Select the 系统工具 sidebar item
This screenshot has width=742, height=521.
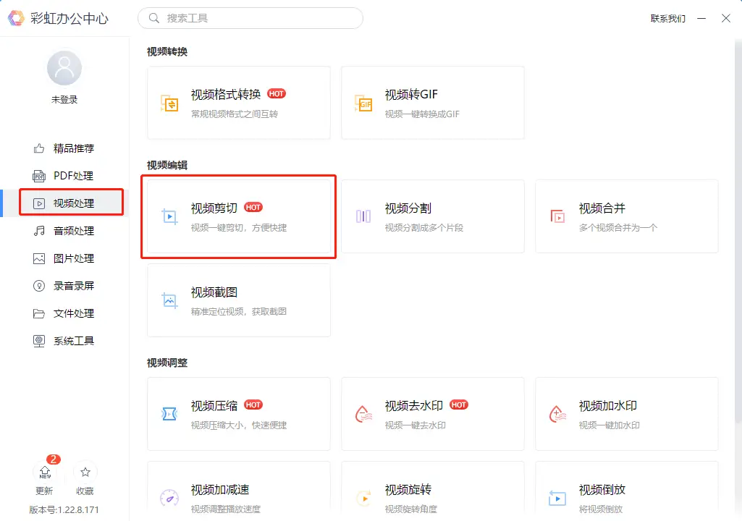64,341
